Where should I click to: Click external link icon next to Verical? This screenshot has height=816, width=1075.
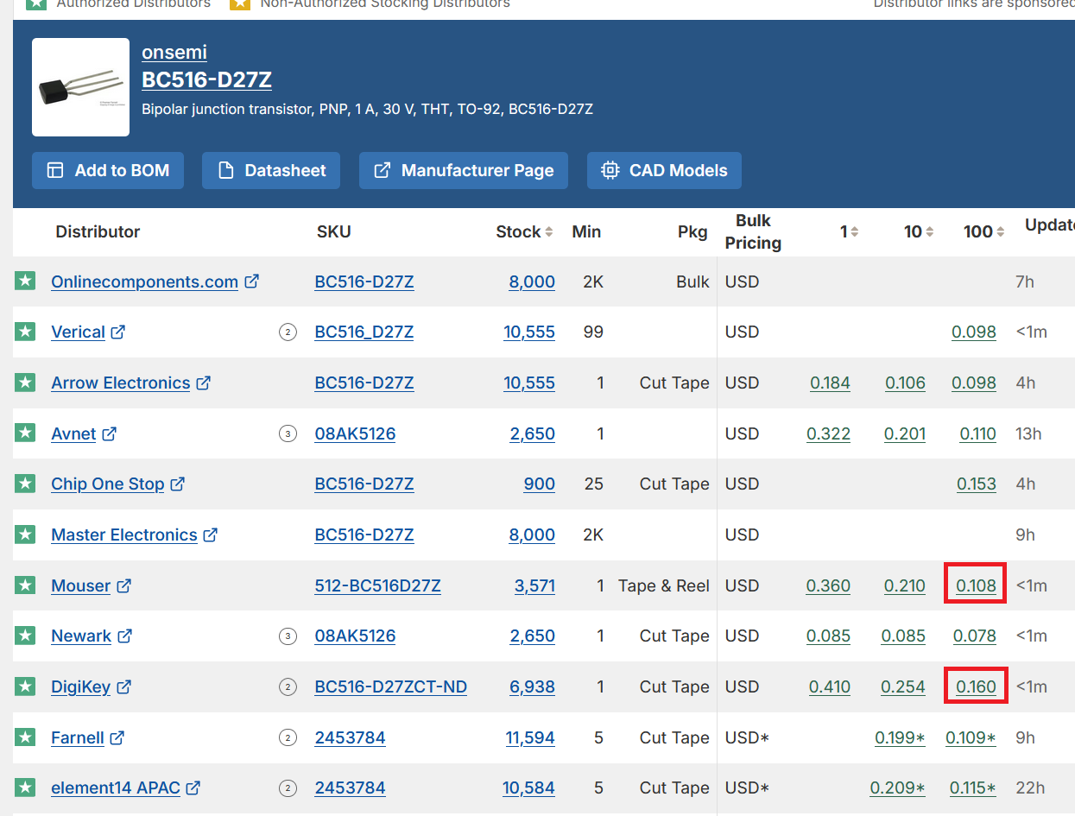point(118,332)
